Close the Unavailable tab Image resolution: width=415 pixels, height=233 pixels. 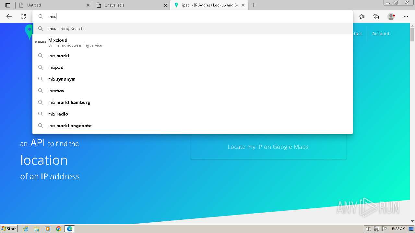[165, 5]
